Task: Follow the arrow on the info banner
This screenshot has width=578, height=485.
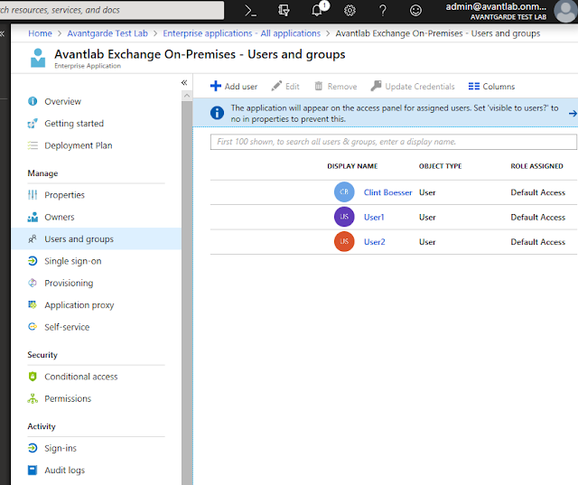Action: 573,114
